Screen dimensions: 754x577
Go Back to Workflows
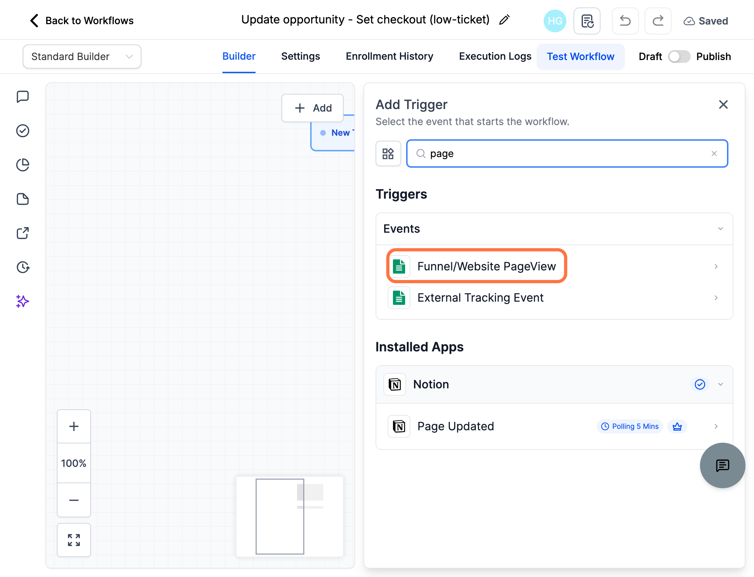click(x=81, y=21)
